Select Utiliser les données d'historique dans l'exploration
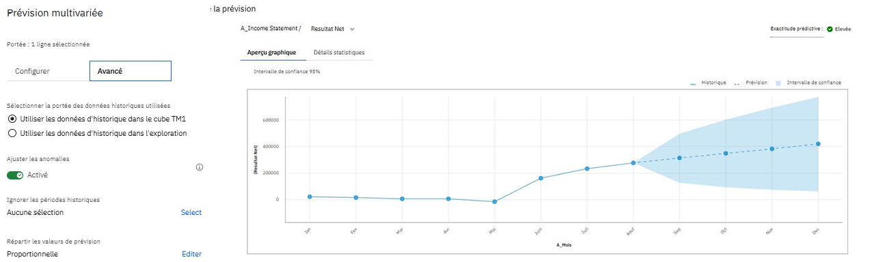The height and width of the screenshot is (262, 878). tap(11, 133)
